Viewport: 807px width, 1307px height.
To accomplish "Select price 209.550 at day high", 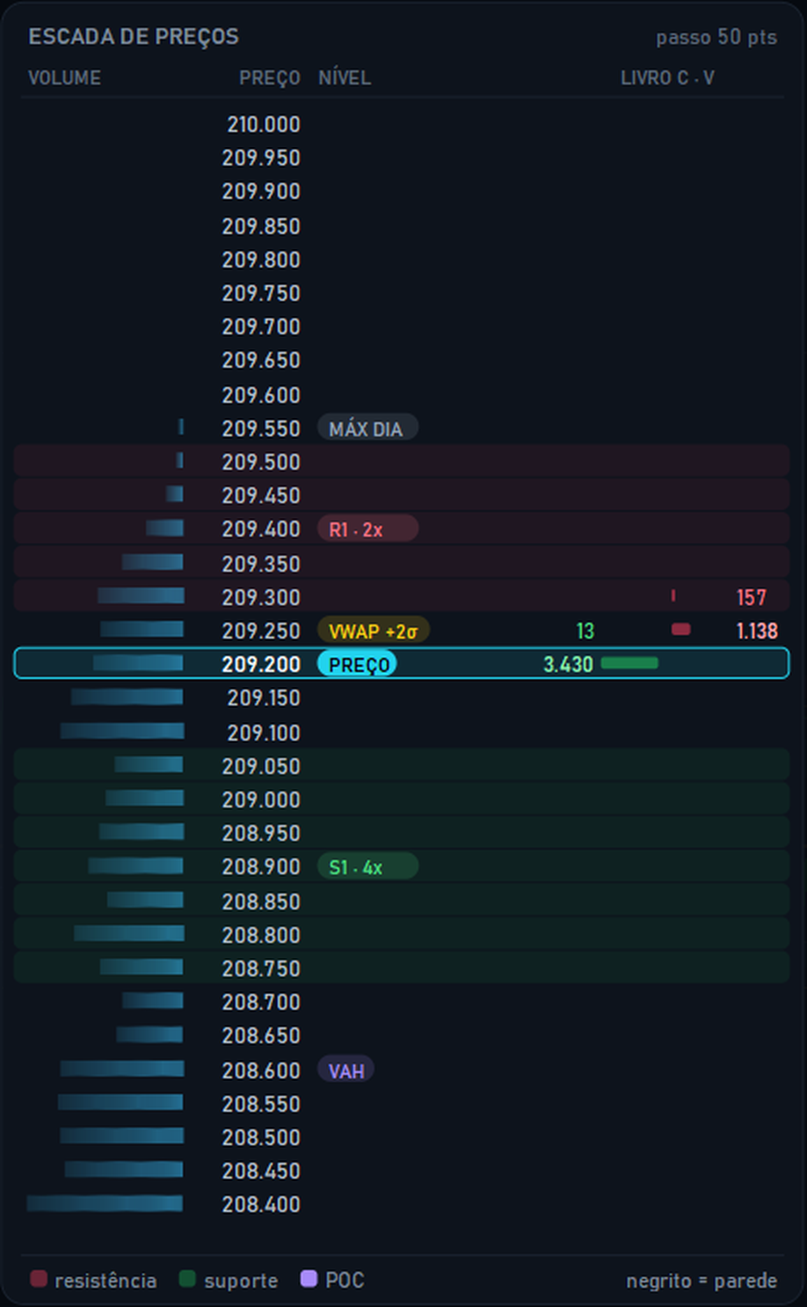I will pyautogui.click(x=261, y=429).
